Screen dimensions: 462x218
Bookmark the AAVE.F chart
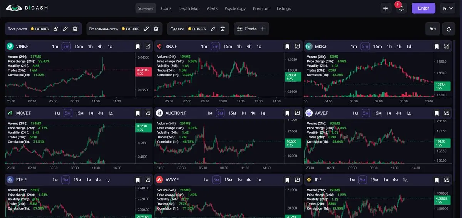tap(437, 113)
